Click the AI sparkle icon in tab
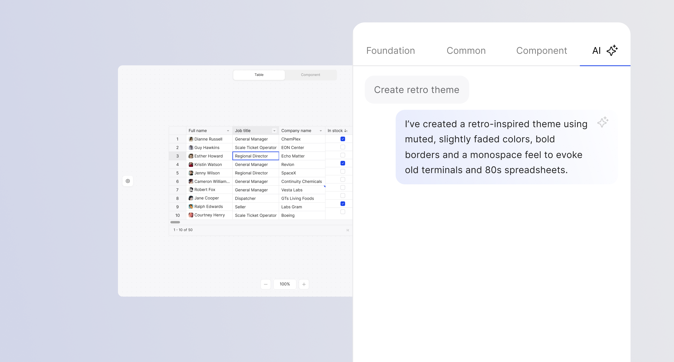 coord(612,50)
